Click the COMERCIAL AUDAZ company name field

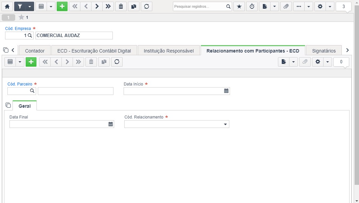(74, 35)
